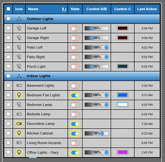This screenshot has height=162, width=165.
Task: Click the Office Lights - Gary bulb icon
Action: (x=19, y=152)
